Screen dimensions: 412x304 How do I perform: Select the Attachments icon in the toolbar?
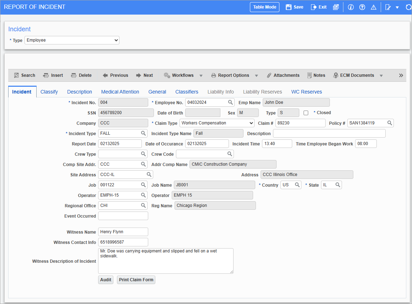283,75
